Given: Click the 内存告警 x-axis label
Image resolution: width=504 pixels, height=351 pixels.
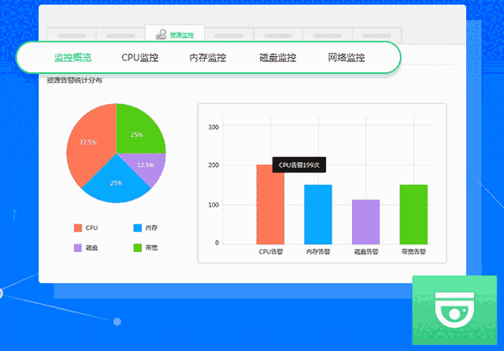Looking at the screenshot, I should (x=318, y=252).
